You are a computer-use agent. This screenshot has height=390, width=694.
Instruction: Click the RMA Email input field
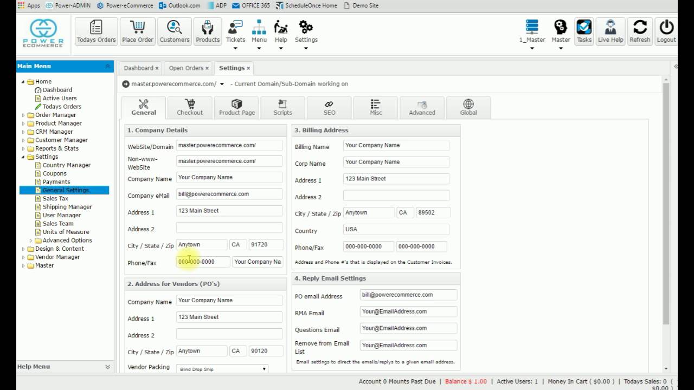(409, 312)
